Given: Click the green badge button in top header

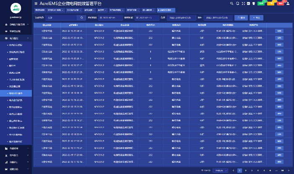Looking at the screenshot, I should click(261, 3).
